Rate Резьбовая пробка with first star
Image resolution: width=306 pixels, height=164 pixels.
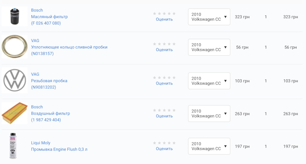155,77
